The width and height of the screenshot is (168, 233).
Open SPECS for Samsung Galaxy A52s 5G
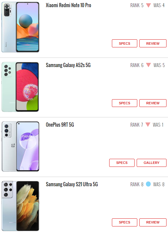point(124,103)
